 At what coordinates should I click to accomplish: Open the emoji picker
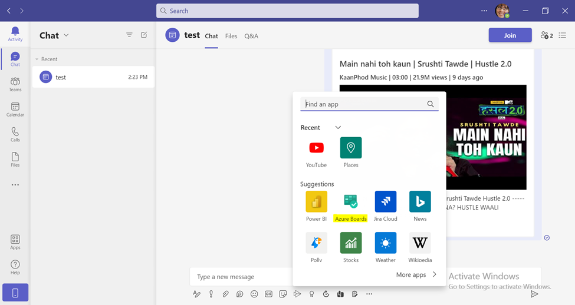point(254,294)
